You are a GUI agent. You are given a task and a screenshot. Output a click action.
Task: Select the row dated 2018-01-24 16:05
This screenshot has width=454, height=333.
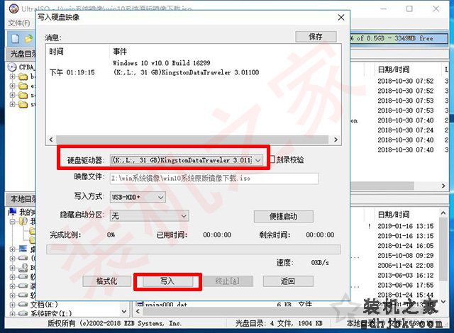pyautogui.click(x=405, y=246)
